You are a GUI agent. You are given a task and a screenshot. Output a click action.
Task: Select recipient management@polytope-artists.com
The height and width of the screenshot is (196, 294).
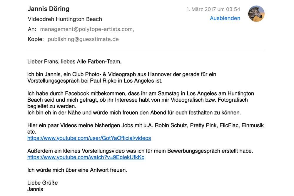pos(87,29)
